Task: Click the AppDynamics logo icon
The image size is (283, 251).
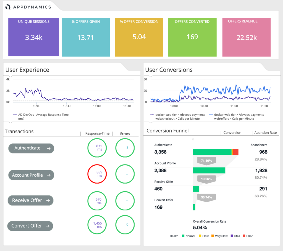Action: [x=8, y=7]
